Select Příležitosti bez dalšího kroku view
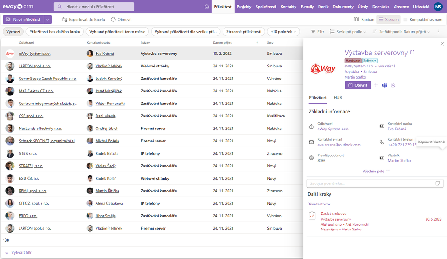 (x=55, y=32)
